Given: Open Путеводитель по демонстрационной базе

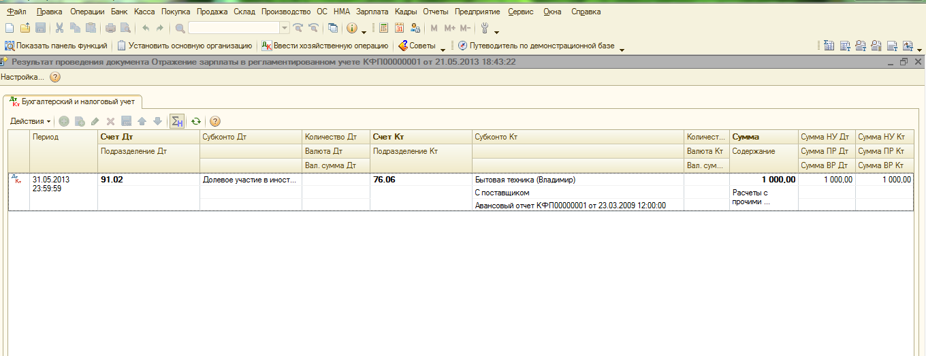Looking at the screenshot, I should pyautogui.click(x=537, y=46).
